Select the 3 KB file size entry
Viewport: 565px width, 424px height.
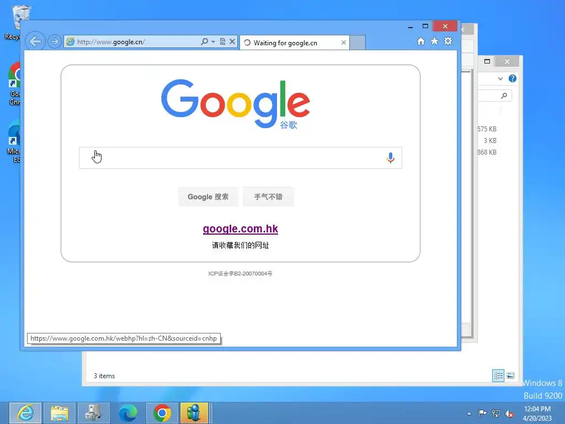click(x=490, y=141)
